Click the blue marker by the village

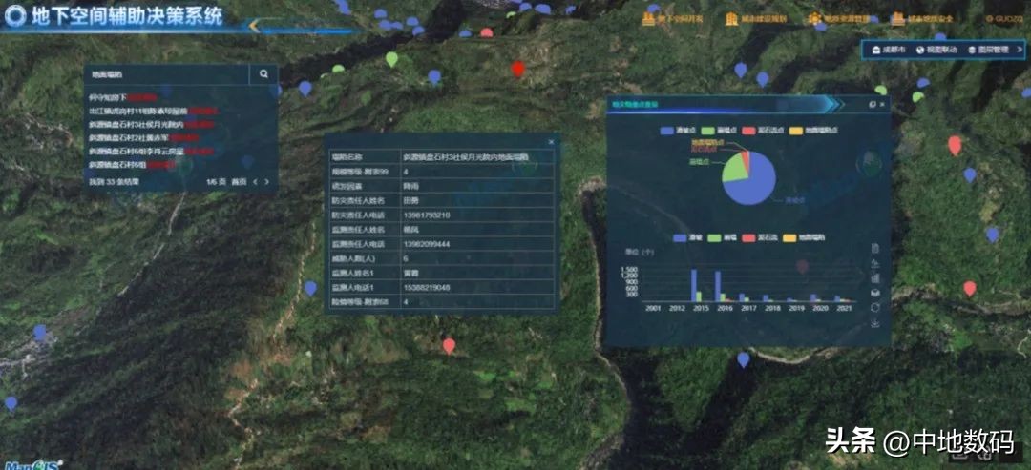click(x=40, y=333)
